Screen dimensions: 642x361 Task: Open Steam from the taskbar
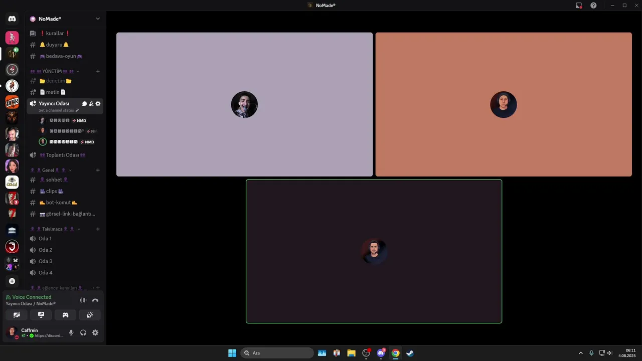(410, 353)
